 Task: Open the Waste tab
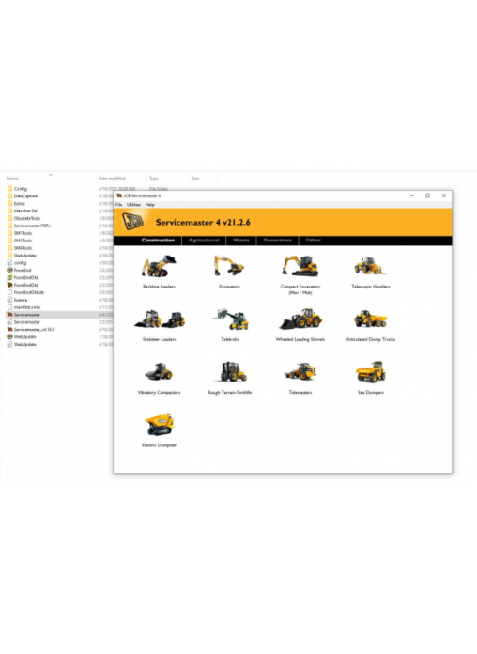241,241
